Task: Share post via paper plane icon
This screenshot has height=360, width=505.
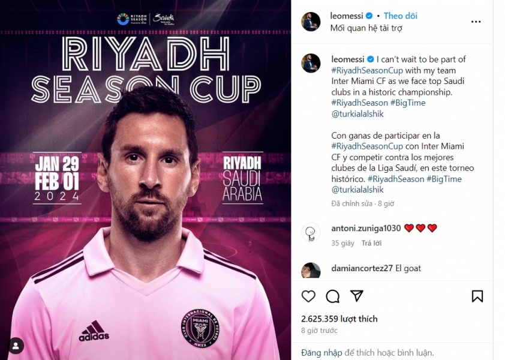Action: point(357,296)
